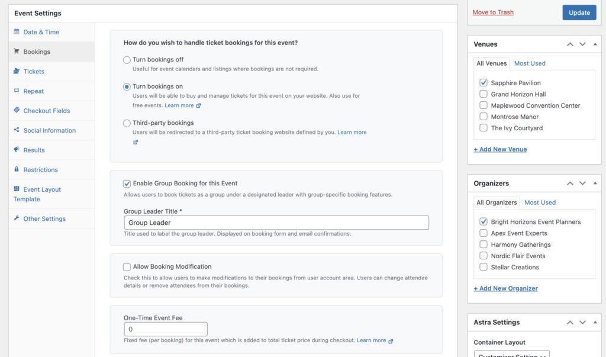Click the lock icon beside Restrictions
The height and width of the screenshot is (357, 606).
17,169
